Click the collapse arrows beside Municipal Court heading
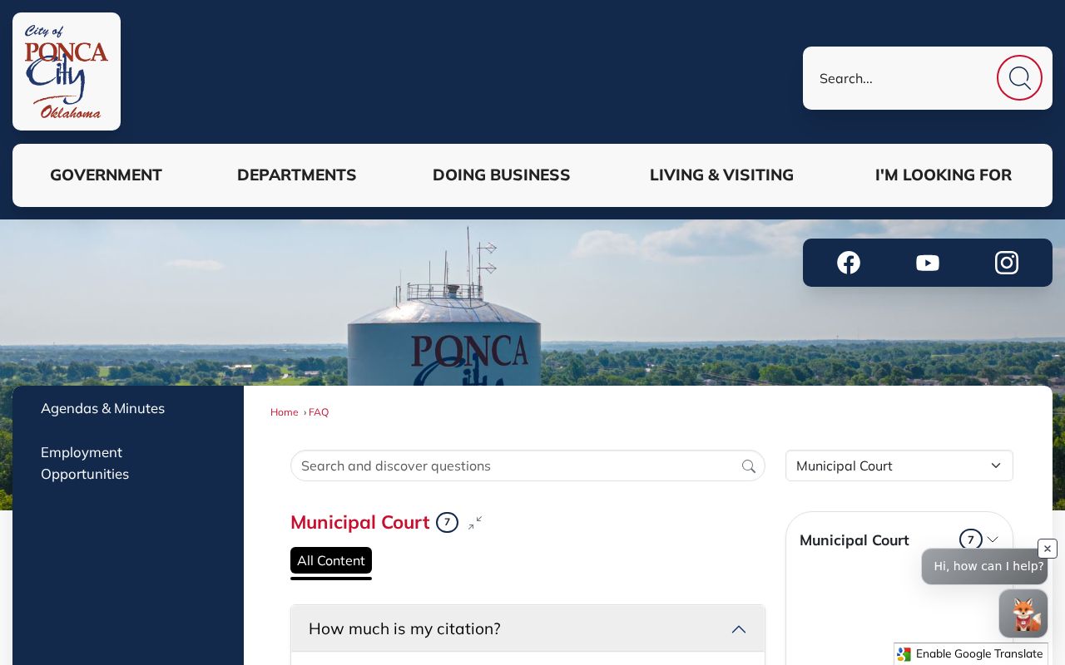This screenshot has width=1065, height=665. (x=475, y=523)
